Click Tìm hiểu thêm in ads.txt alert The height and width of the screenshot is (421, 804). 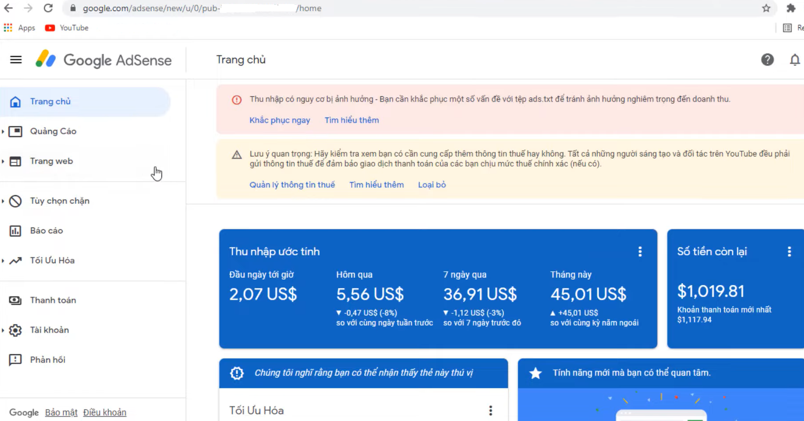coord(352,120)
